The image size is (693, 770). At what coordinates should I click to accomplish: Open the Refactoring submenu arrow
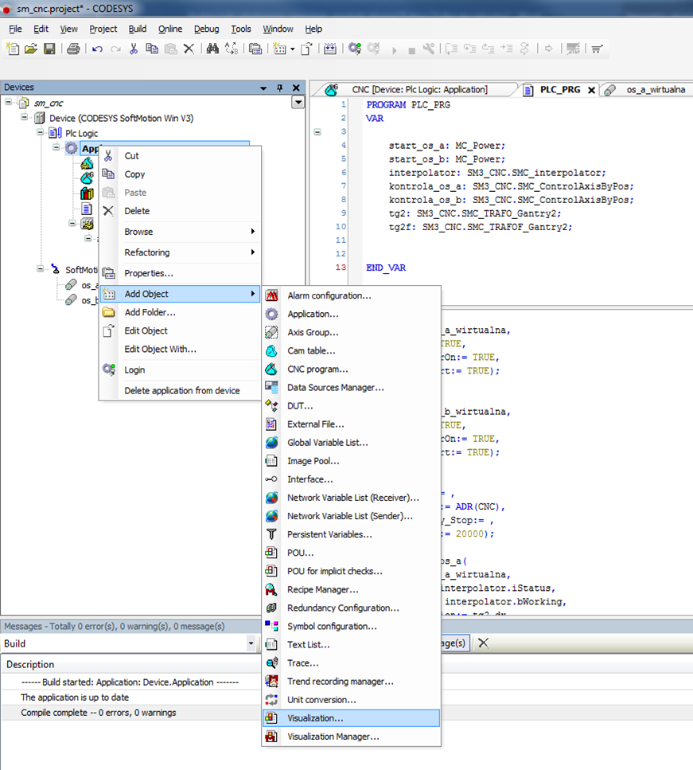coord(253,252)
